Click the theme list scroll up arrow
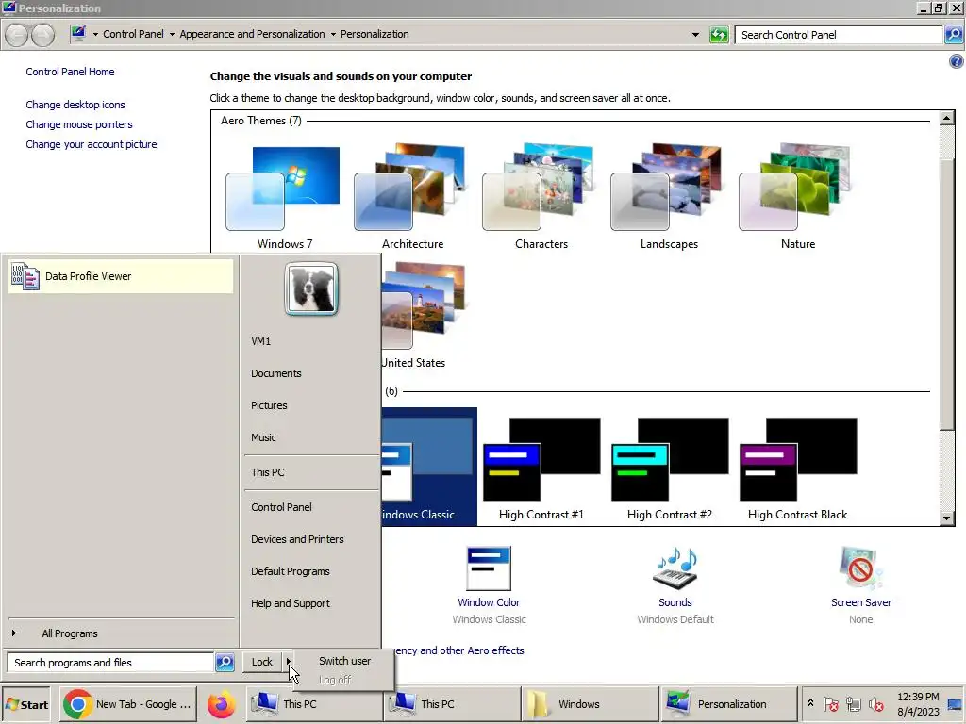This screenshot has height=724, width=966. point(947,118)
